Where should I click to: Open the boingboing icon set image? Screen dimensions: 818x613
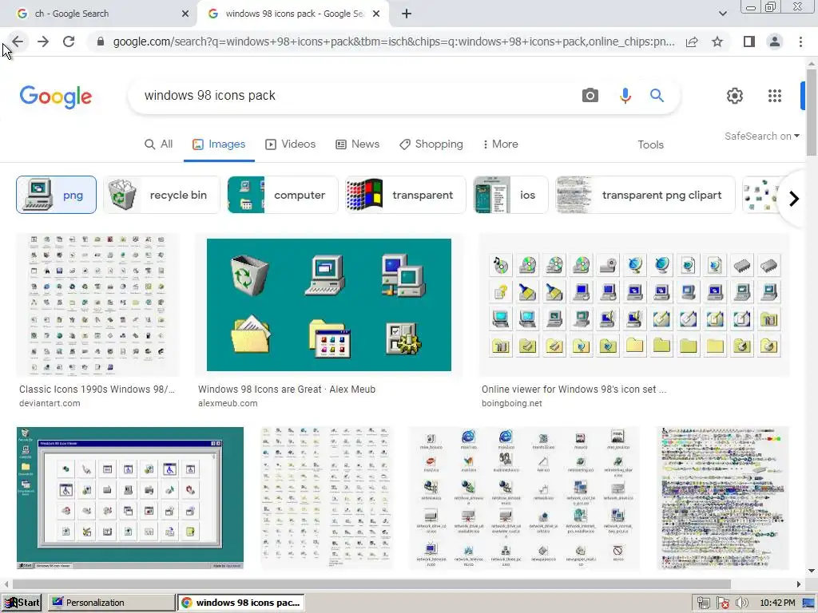point(633,305)
